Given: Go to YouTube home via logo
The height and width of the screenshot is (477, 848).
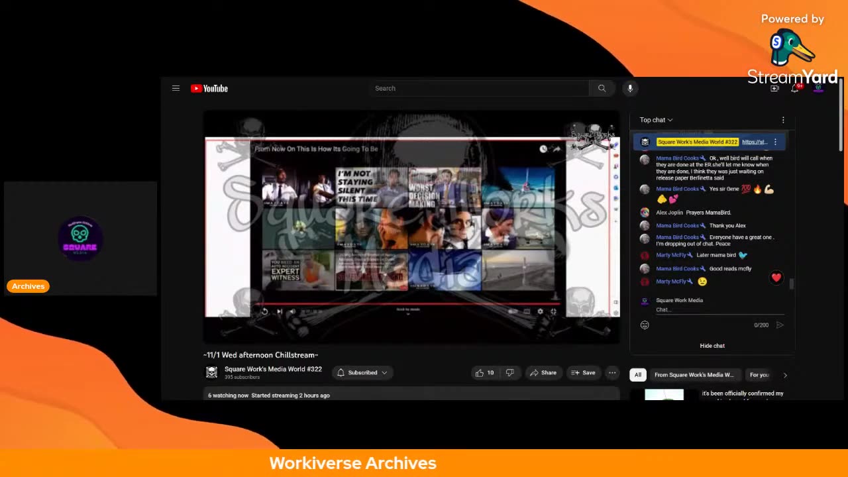Looking at the screenshot, I should [209, 88].
